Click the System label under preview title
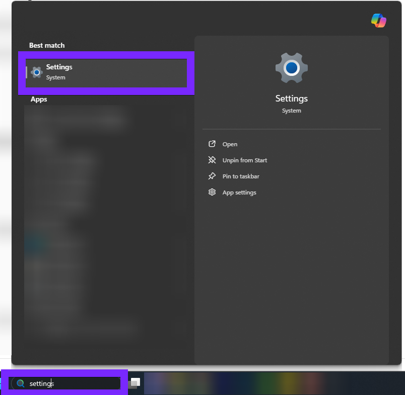This screenshot has width=405, height=395. click(x=291, y=111)
